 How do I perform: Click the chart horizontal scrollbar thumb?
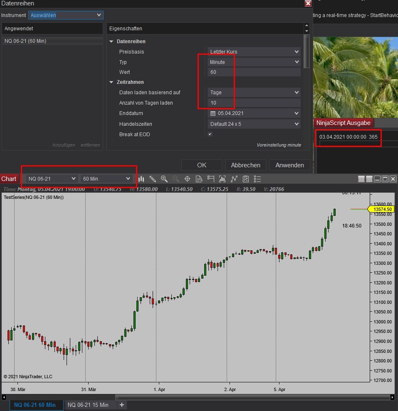pyautogui.click(x=252, y=397)
